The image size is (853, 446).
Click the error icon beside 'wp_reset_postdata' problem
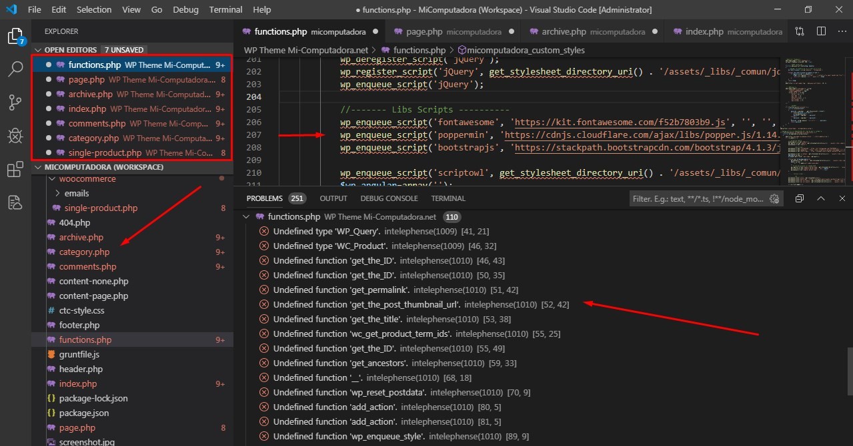[264, 392]
